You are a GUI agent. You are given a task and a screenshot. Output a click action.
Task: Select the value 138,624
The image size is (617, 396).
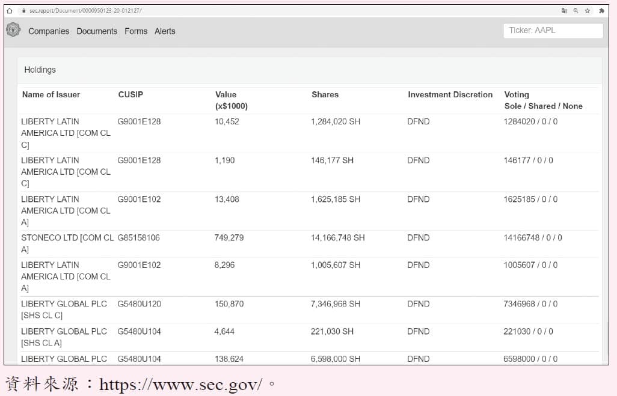tap(229, 359)
